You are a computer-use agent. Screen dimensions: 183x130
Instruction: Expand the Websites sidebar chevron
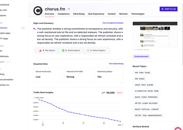click(x=23, y=28)
